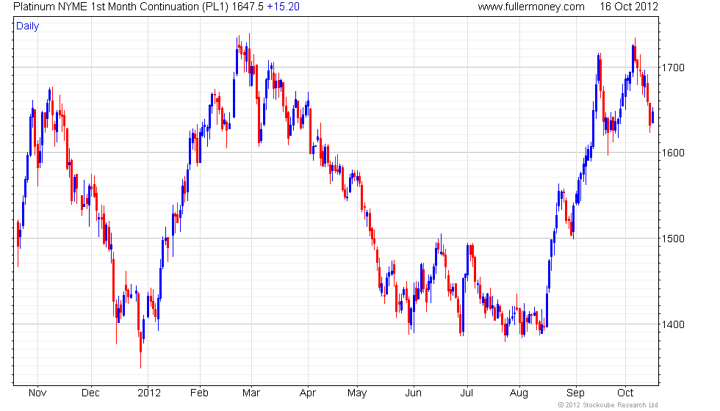Click the www.fullermoney.com text
Screen dimensions: 720x411
(x=530, y=7)
